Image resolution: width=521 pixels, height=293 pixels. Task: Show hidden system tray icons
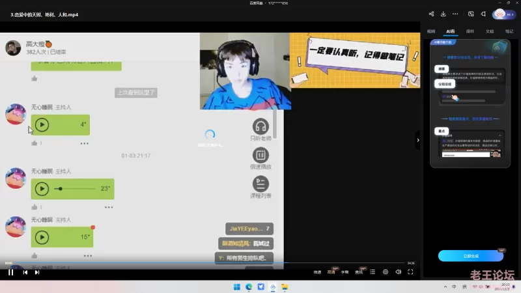pyautogui.click(x=445, y=286)
